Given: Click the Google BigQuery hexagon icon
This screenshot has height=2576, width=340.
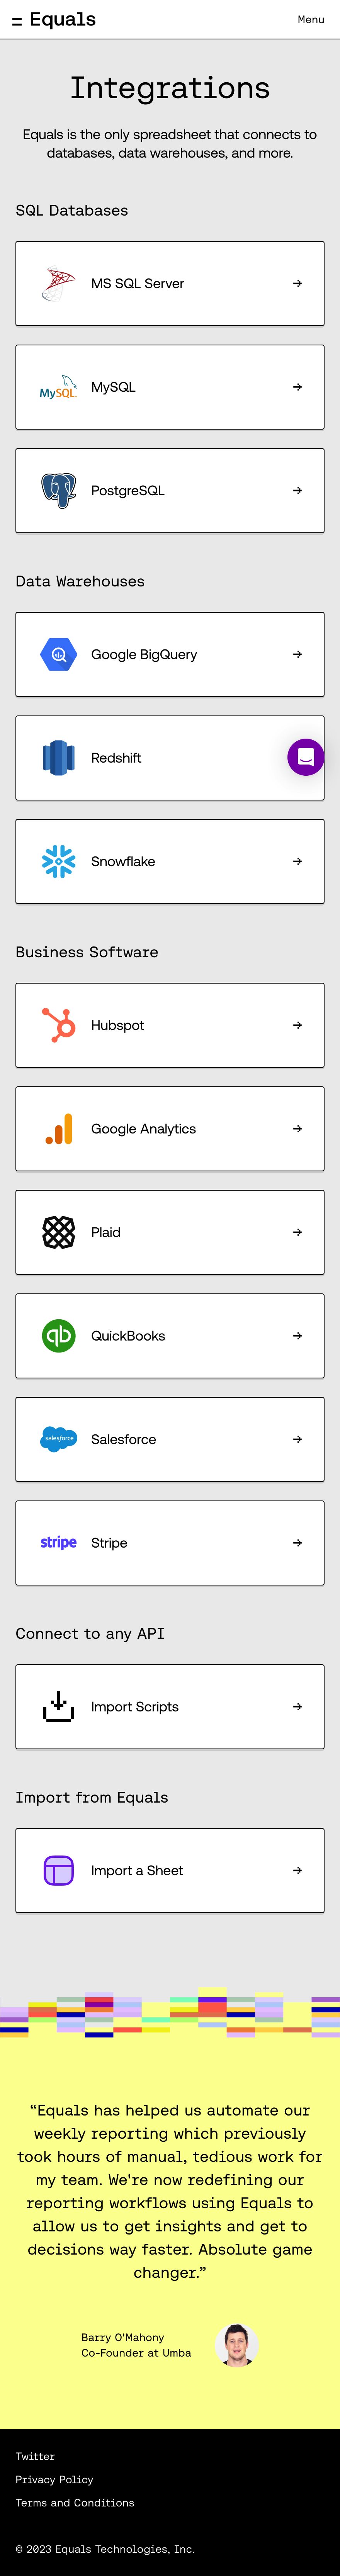Looking at the screenshot, I should coord(58,654).
